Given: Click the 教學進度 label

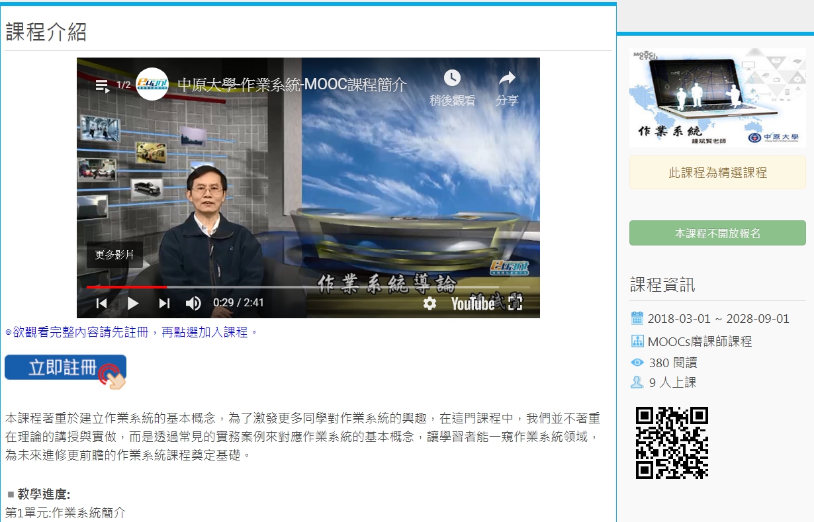Looking at the screenshot, I should (x=44, y=494).
